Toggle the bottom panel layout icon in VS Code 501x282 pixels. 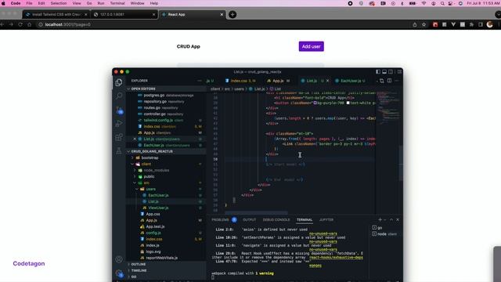coord(384,72)
